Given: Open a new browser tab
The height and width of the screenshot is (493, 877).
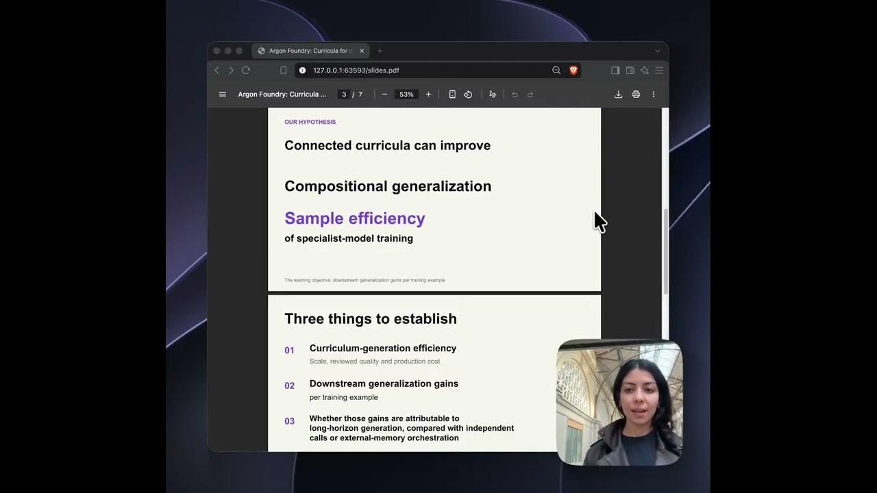Looking at the screenshot, I should [380, 51].
